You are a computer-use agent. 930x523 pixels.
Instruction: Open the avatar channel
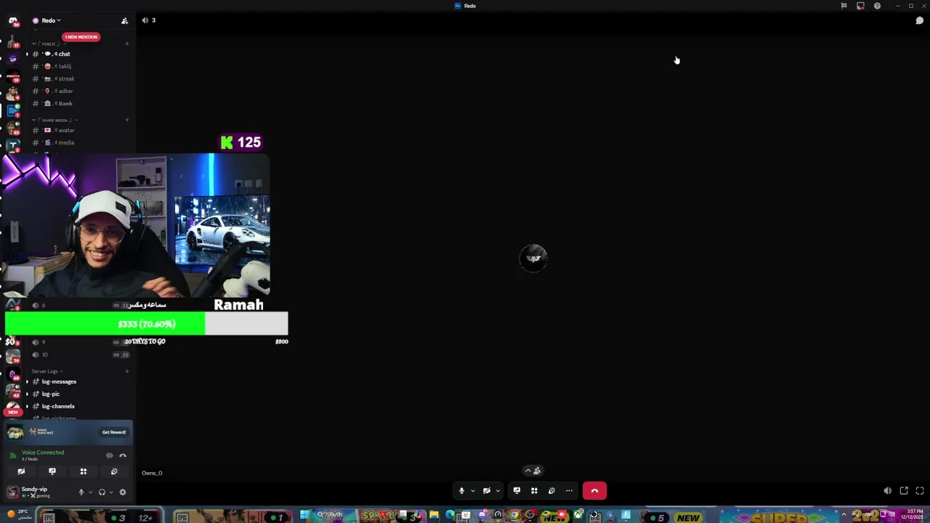[x=78, y=130]
